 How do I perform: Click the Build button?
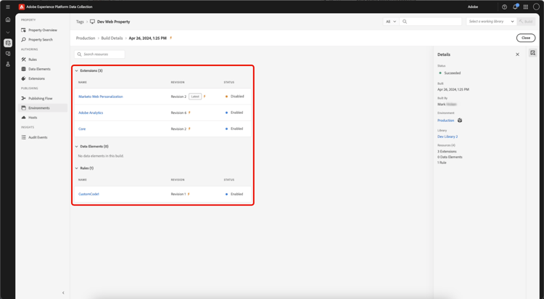point(526,22)
